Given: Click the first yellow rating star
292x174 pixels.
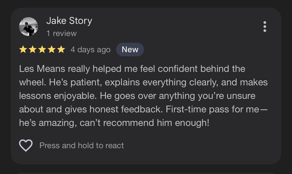Looking at the screenshot, I should click(x=23, y=50).
